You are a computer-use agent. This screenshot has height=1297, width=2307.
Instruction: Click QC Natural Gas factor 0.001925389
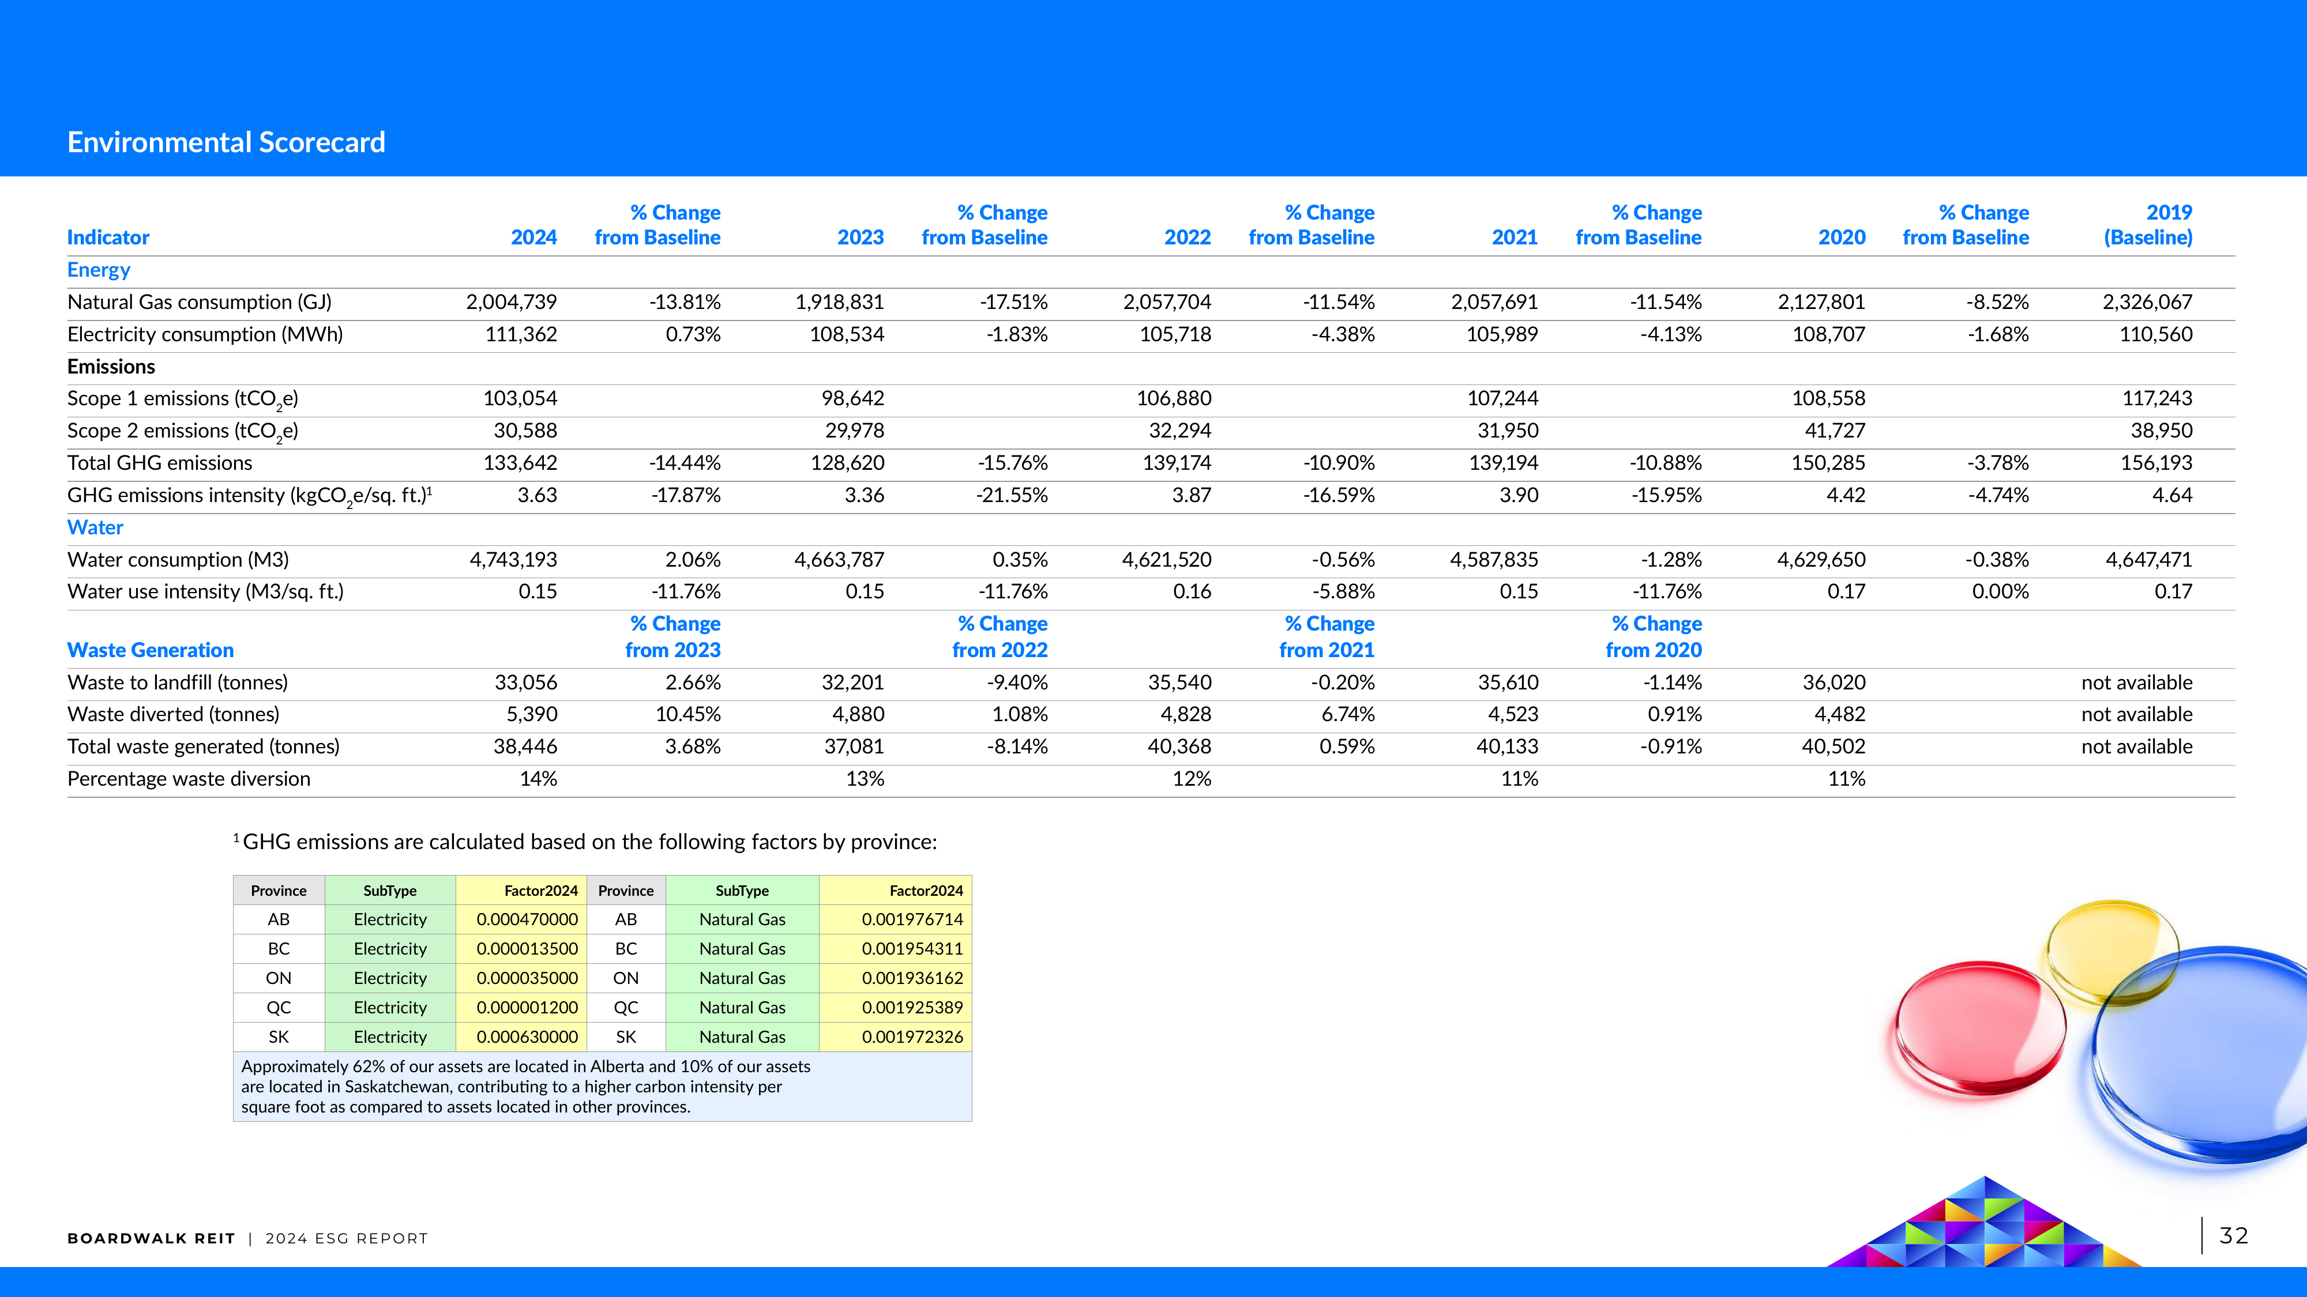click(x=912, y=1007)
